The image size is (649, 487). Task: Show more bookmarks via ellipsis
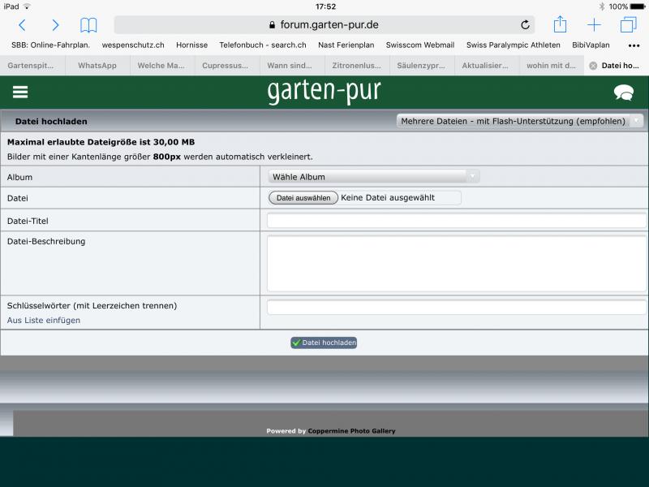click(x=634, y=45)
